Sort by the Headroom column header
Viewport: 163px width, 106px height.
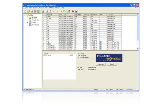point(95,15)
